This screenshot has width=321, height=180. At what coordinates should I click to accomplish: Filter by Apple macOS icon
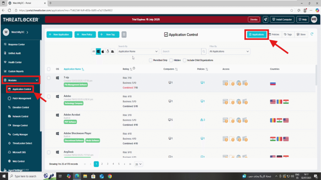coord(103,52)
